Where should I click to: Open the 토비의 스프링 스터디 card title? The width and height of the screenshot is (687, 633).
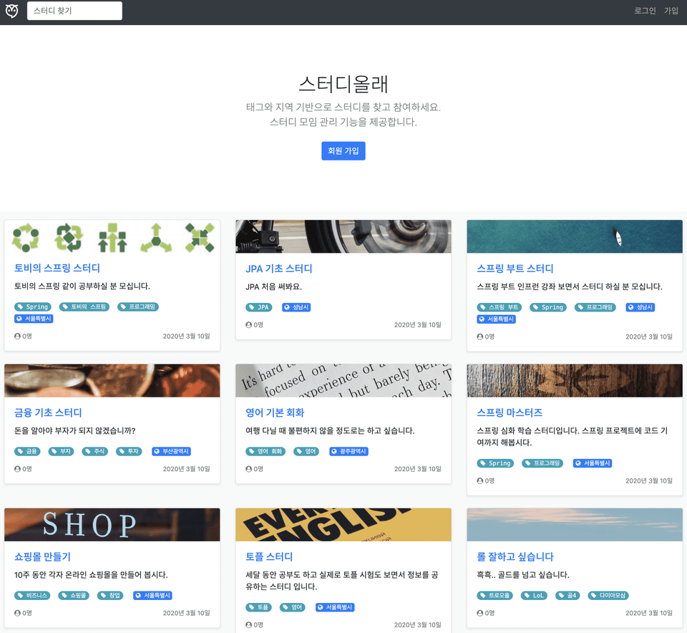[x=57, y=268]
